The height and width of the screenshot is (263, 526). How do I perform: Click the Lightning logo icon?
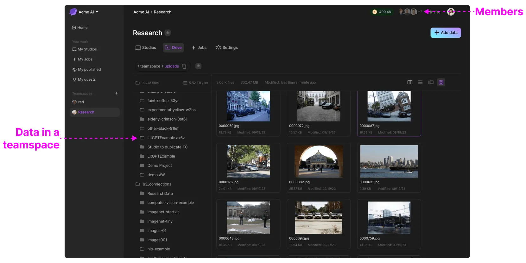[x=73, y=12]
